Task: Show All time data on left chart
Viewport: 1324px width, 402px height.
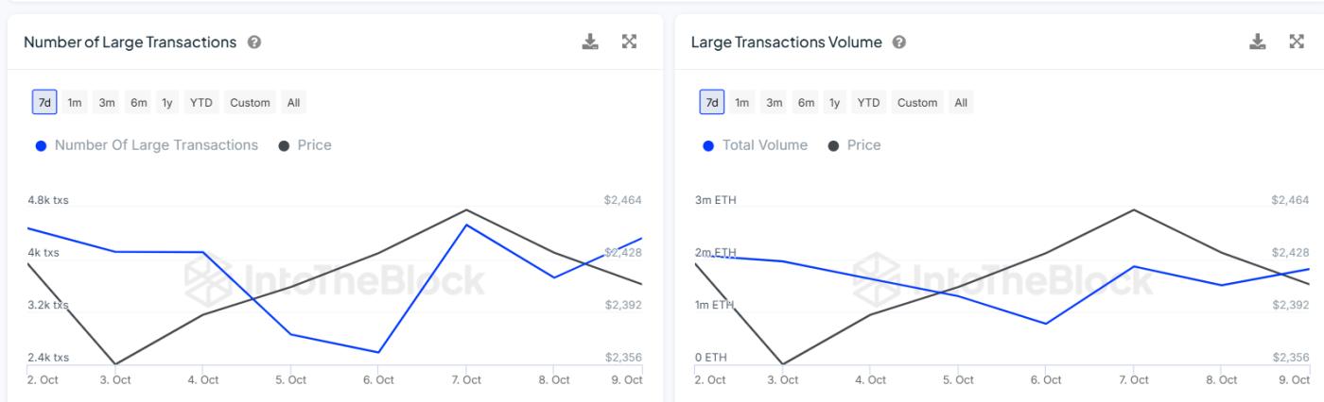Action: point(293,103)
